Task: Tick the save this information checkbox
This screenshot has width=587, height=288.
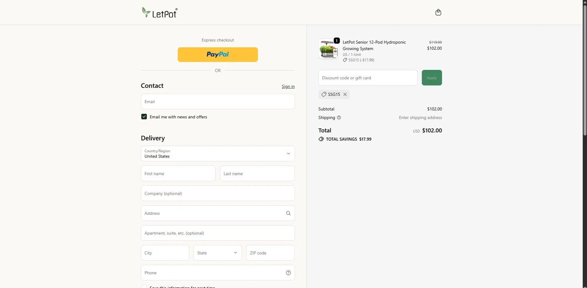Action: [144, 287]
